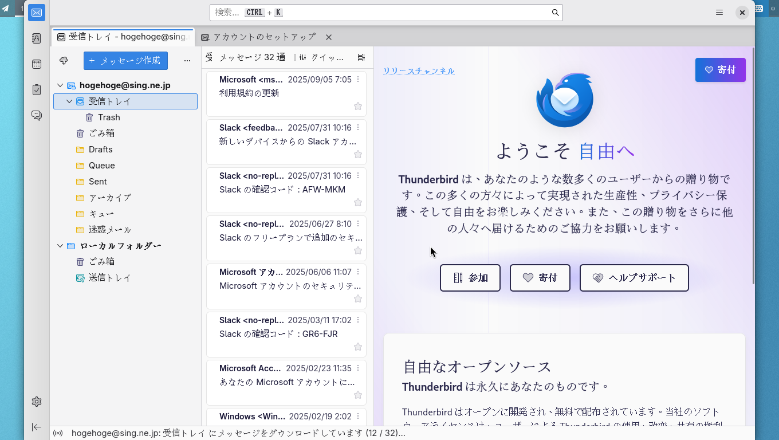Screen dimensions: 779x440
Task: Click the global 検索 search field
Action: pos(386,13)
